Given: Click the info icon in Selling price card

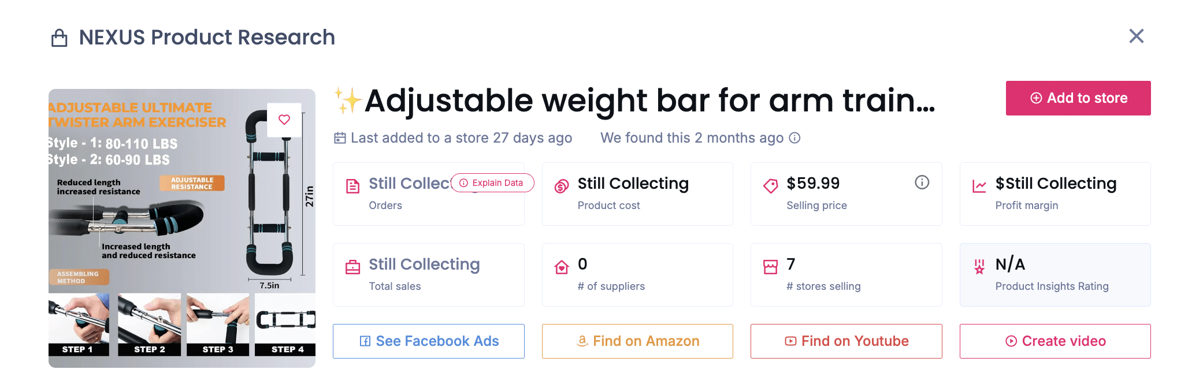Looking at the screenshot, I should point(922,182).
